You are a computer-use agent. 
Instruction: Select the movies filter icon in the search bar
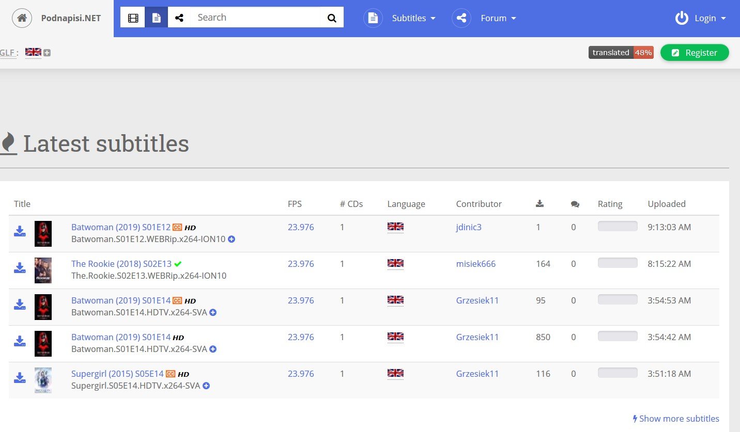pyautogui.click(x=132, y=17)
